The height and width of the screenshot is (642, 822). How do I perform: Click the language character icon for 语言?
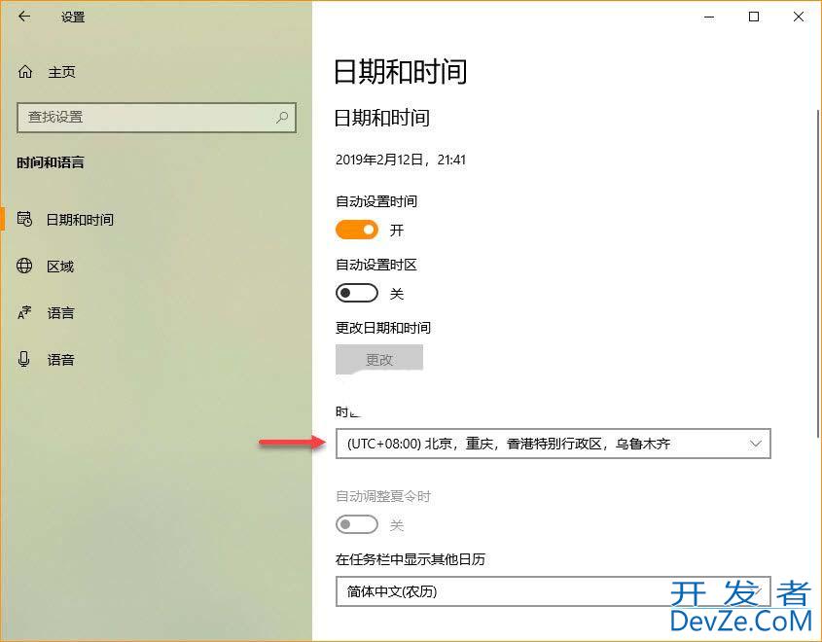(x=24, y=313)
